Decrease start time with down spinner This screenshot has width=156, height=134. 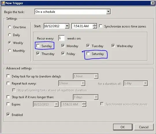click(95, 27)
